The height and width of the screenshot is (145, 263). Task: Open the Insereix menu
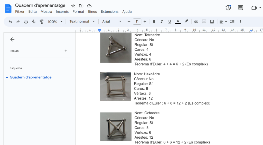point(62,12)
